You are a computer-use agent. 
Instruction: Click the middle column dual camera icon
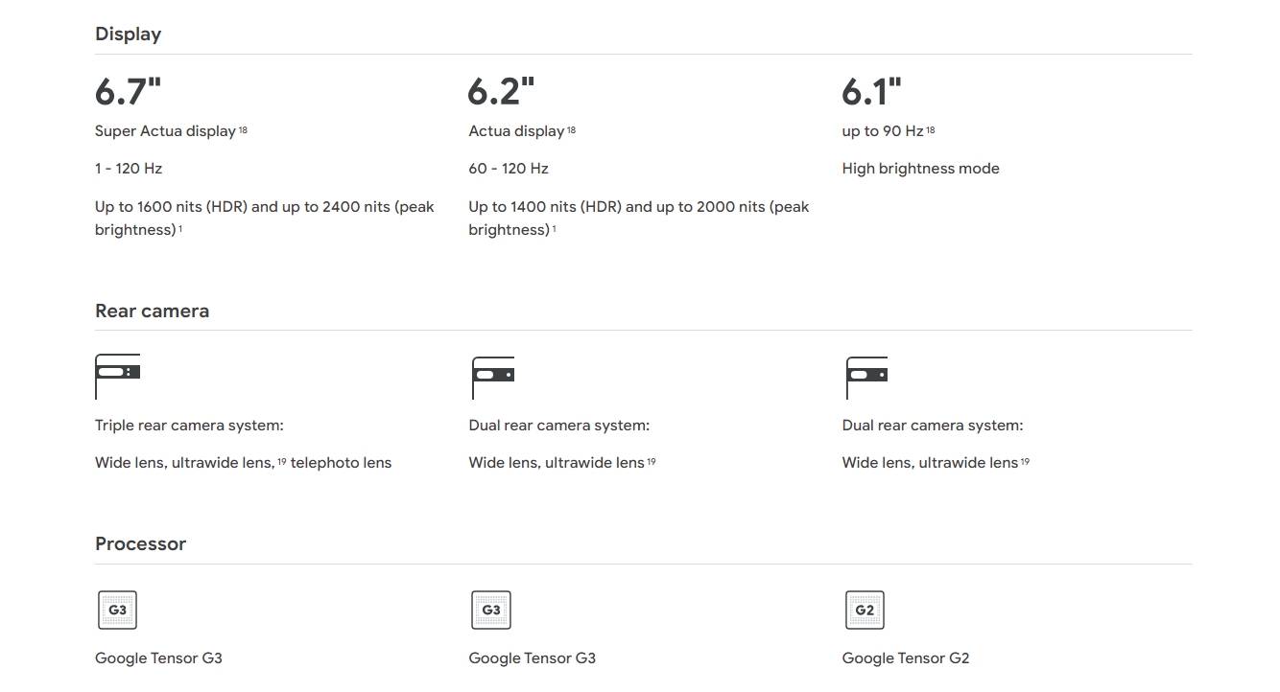[492, 377]
